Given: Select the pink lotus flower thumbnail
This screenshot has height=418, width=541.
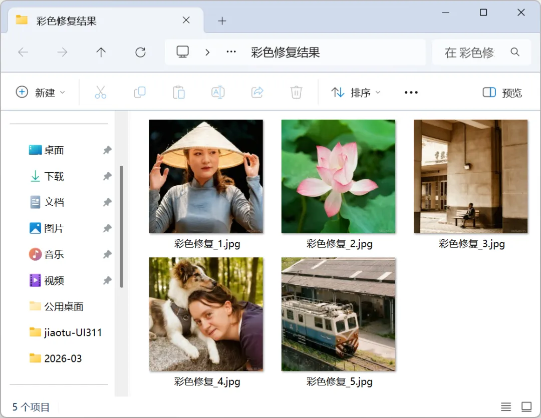Looking at the screenshot, I should pos(339,176).
